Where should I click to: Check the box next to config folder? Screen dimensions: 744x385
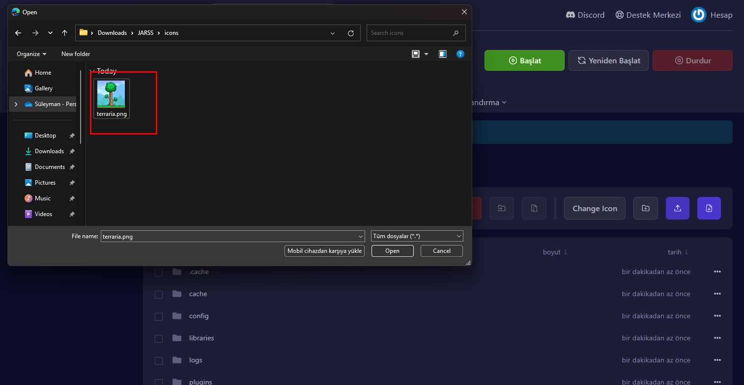tap(159, 317)
